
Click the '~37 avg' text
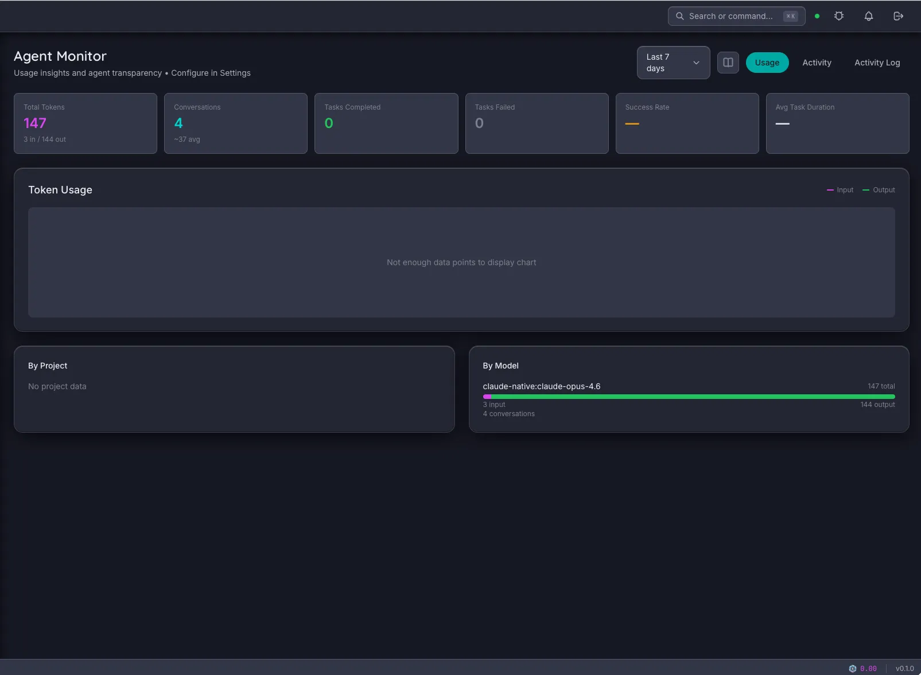(187, 139)
